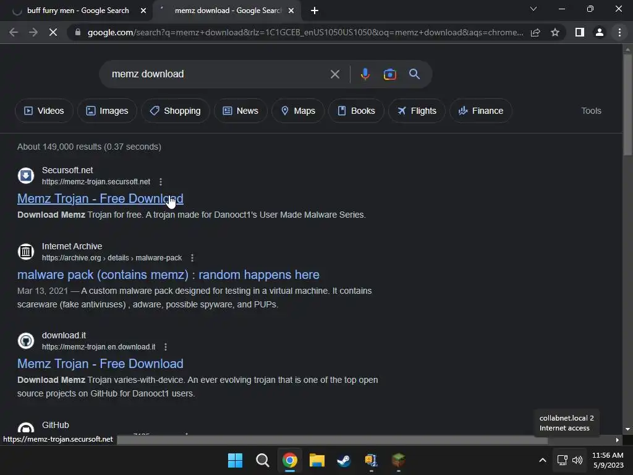
Task: Filter results by News
Action: coord(240,111)
